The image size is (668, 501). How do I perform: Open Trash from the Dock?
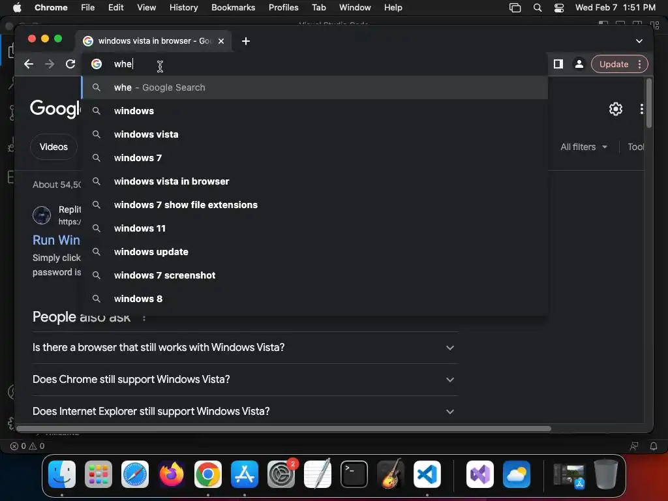(606, 474)
